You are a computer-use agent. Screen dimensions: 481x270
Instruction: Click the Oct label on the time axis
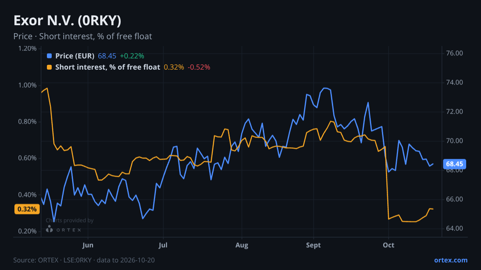click(388, 245)
